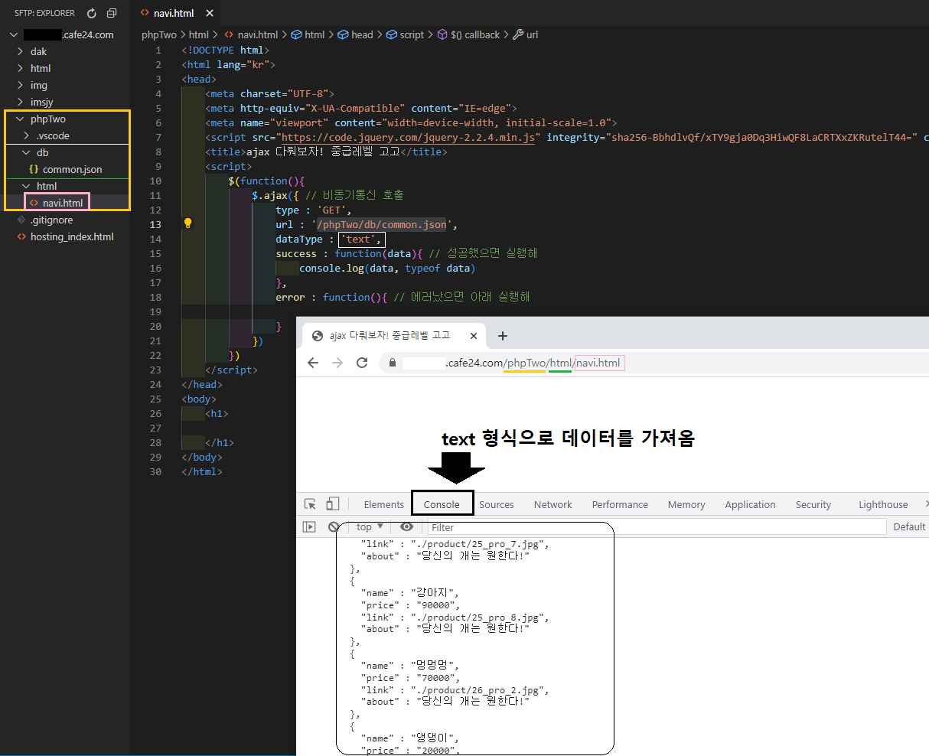Click 'text' dataType value on line 14
Image resolution: width=929 pixels, height=756 pixels.
point(359,239)
